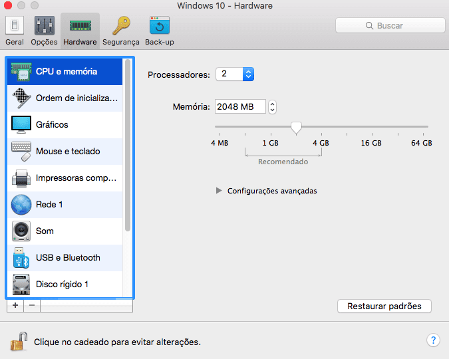Select Rede 1 in hardware list
Screen dimensions: 449x359
tap(65, 205)
